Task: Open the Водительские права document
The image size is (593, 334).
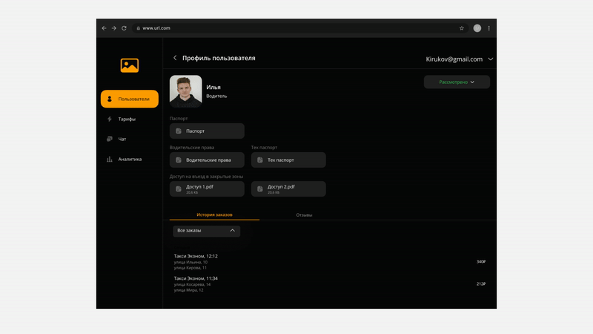Action: (207, 160)
